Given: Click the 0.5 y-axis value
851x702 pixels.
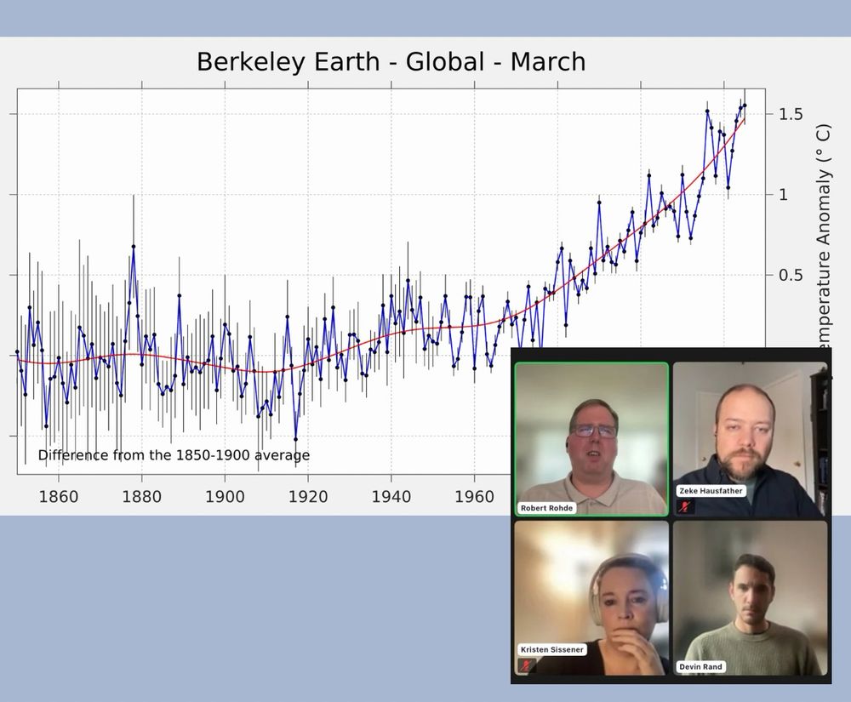Looking at the screenshot, I should click(x=791, y=275).
